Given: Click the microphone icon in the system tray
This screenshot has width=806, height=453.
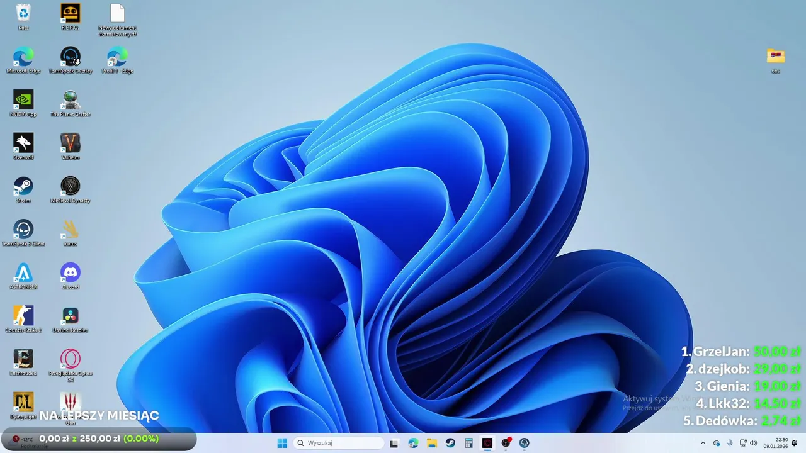Looking at the screenshot, I should click(730, 443).
